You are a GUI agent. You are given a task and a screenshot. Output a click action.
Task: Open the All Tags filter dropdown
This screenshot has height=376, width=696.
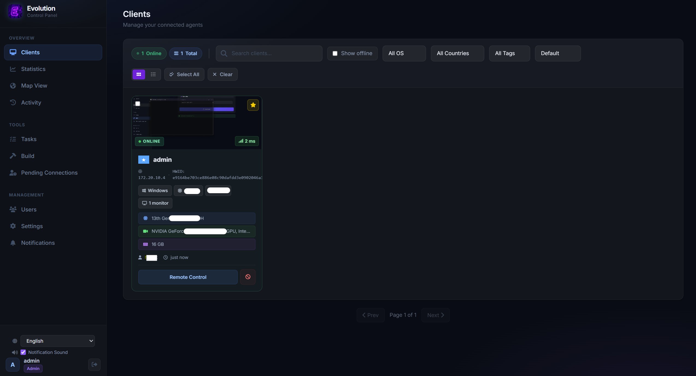tap(509, 53)
